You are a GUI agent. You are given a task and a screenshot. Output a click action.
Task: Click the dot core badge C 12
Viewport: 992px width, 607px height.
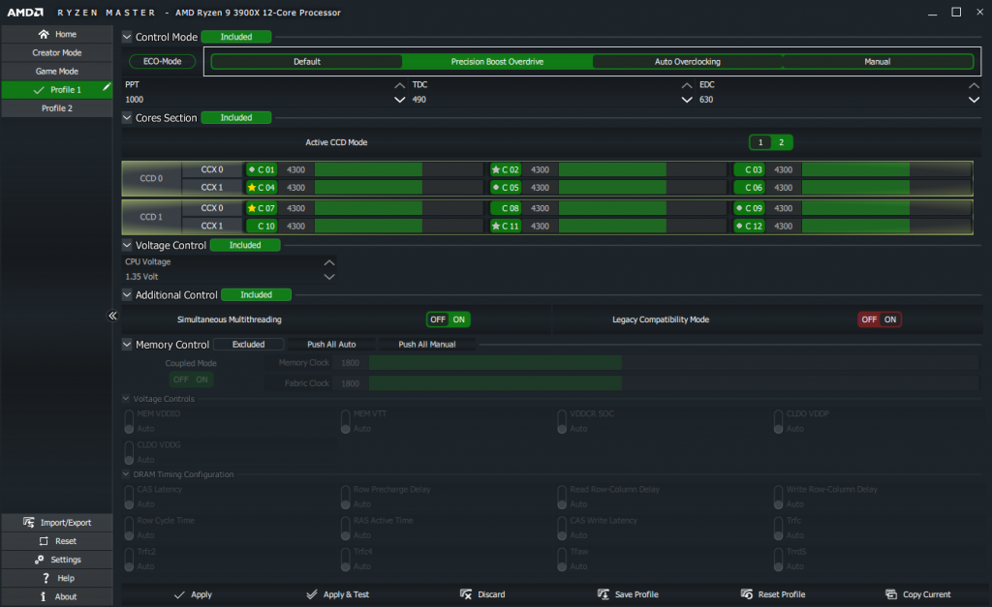(749, 226)
